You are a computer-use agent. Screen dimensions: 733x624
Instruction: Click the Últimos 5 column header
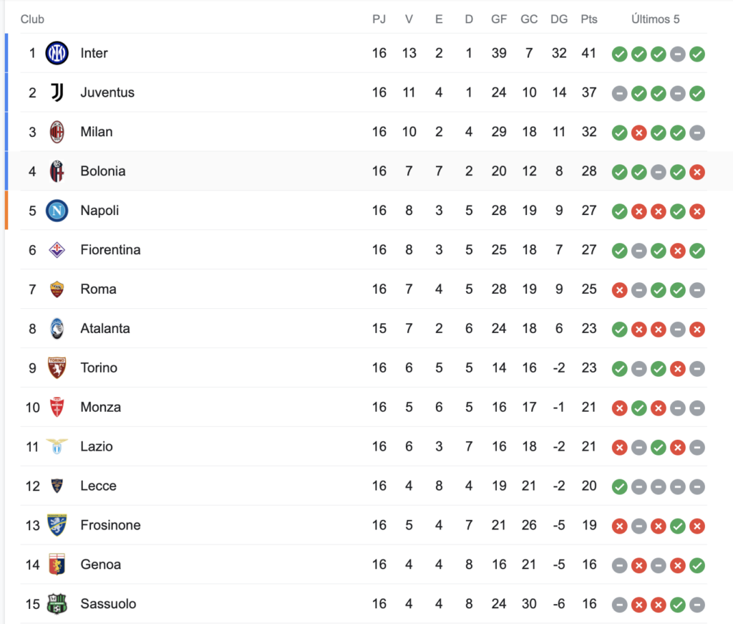click(656, 19)
